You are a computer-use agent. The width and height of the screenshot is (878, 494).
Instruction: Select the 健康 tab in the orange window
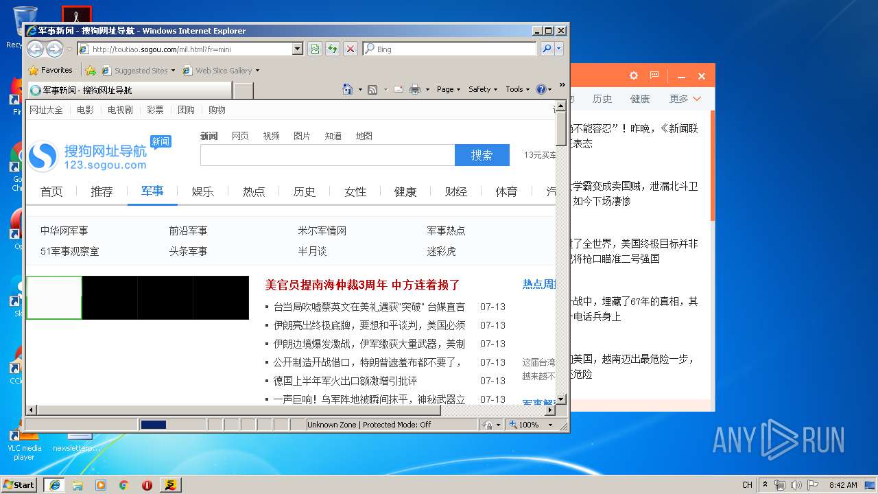(x=640, y=99)
